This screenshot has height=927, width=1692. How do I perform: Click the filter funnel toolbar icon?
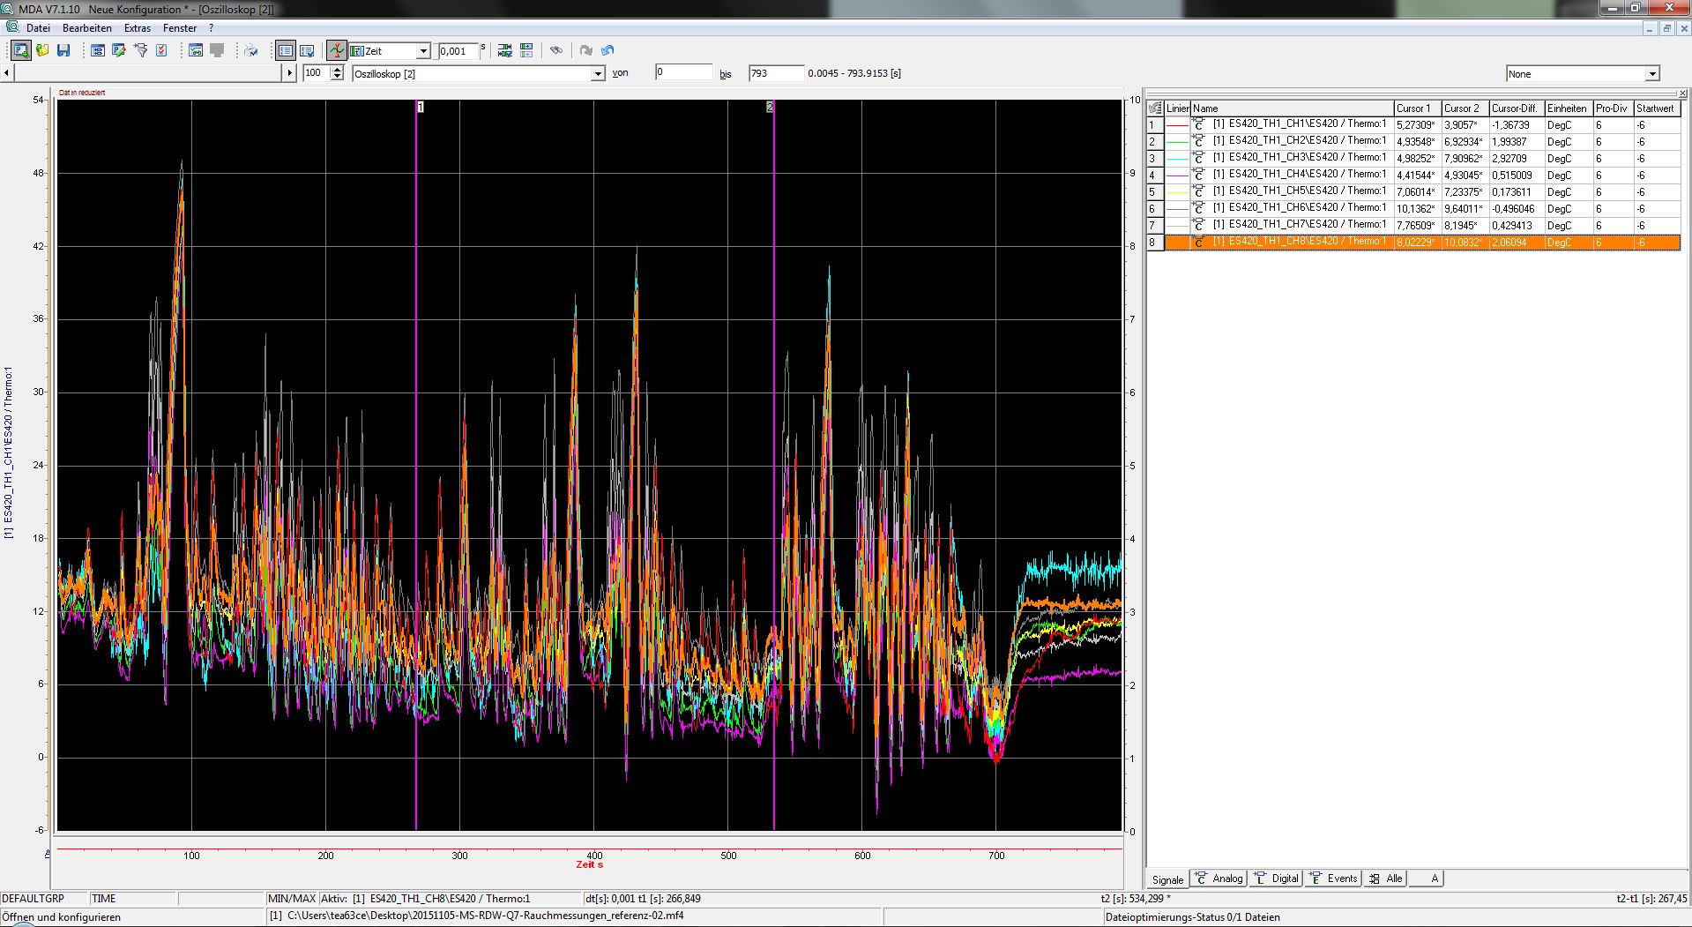[x=140, y=51]
